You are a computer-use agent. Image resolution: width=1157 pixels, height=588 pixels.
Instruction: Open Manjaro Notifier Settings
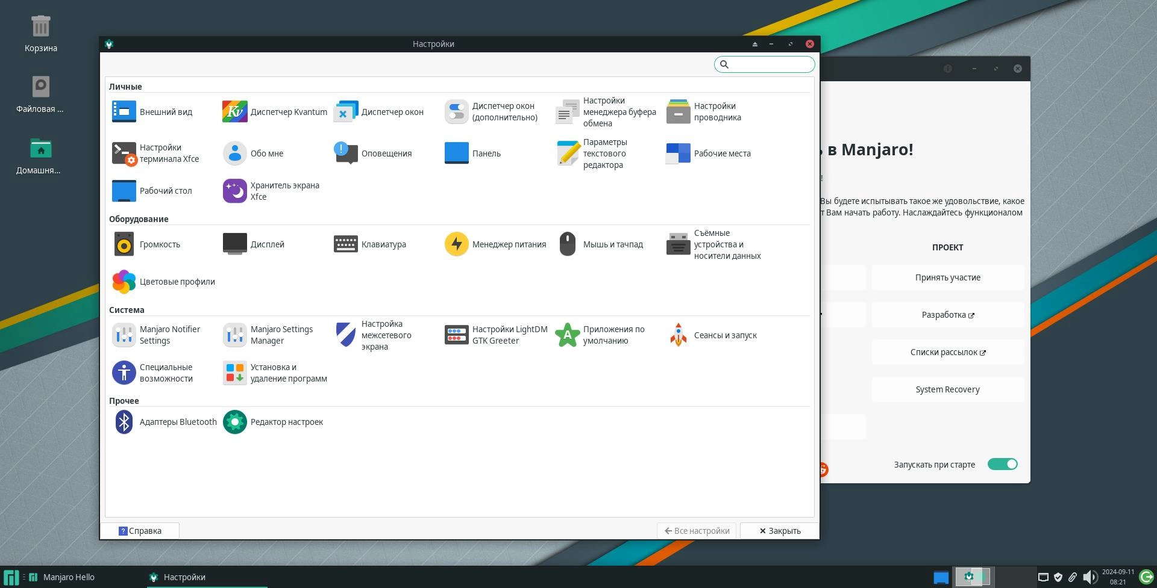(156, 335)
